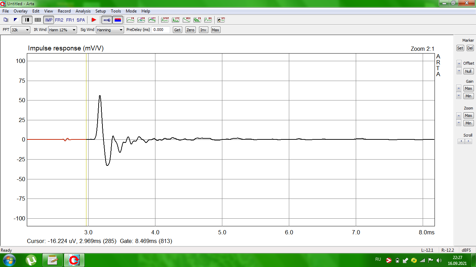Screen dimensions: 476x267
Task: Open the STI speech transmission icon
Action: pyautogui.click(x=221, y=20)
